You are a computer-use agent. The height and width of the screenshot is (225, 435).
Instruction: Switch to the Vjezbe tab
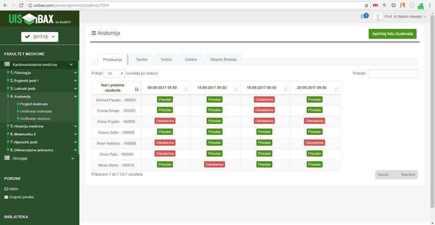tap(141, 60)
